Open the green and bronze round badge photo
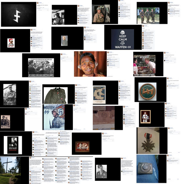The image size is (186, 184). [x=147, y=92]
